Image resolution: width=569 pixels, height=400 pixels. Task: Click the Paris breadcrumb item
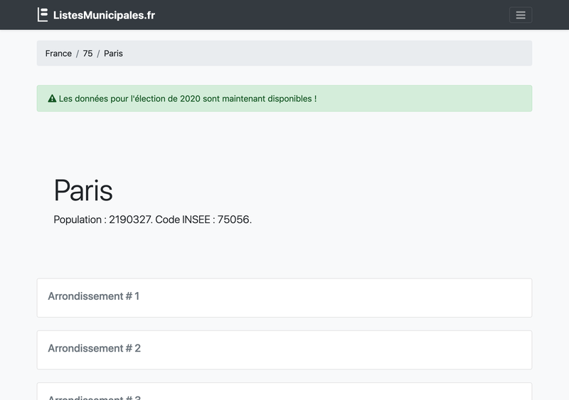coord(113,53)
